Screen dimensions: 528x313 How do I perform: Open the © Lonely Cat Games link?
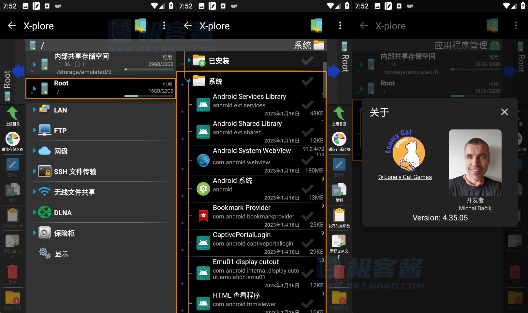(405, 177)
